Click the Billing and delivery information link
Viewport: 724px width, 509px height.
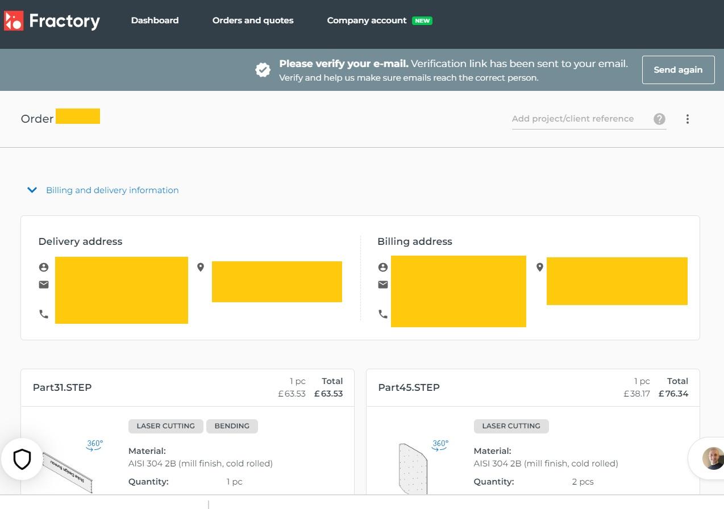tap(112, 190)
